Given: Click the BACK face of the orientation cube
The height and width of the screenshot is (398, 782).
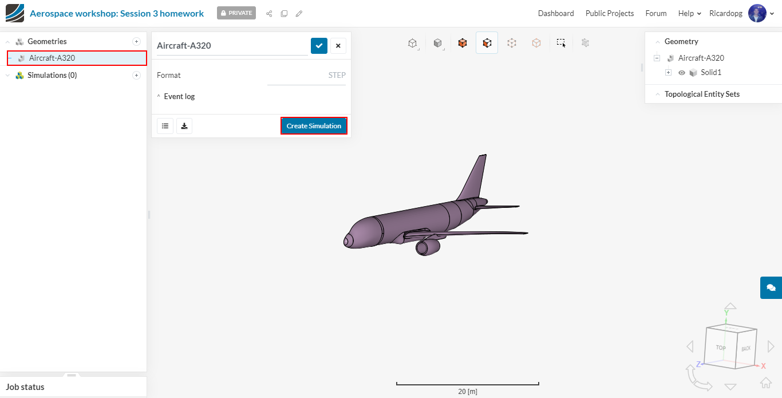Looking at the screenshot, I should 746,348.
